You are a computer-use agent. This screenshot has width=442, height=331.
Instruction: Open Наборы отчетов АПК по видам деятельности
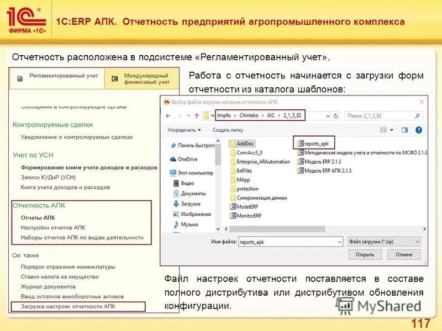click(82, 238)
